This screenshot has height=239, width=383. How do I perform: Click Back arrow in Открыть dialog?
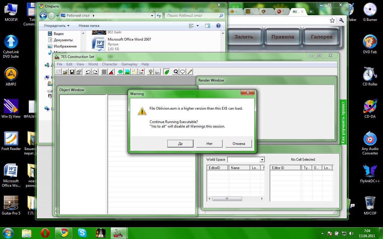point(43,16)
